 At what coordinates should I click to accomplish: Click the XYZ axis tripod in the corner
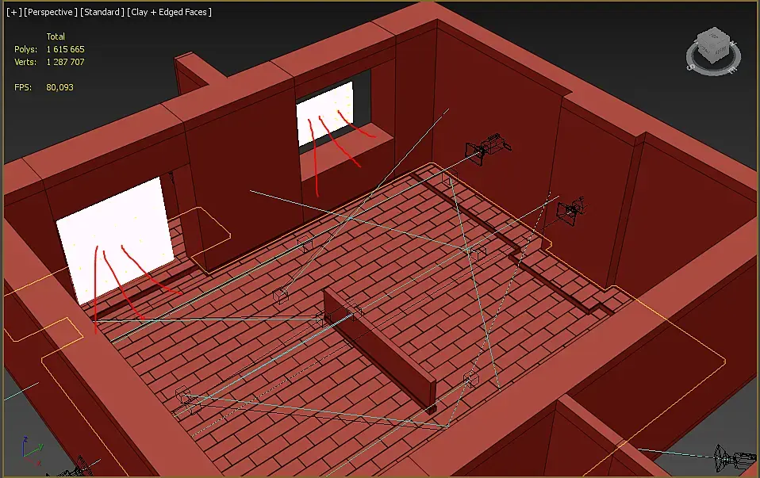32,450
